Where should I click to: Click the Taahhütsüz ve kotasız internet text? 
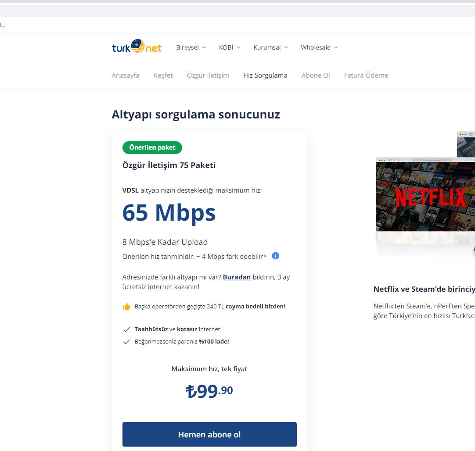coord(177,329)
